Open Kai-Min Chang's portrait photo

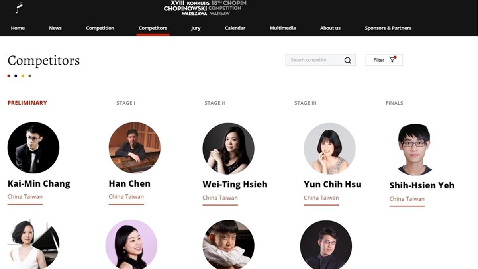pyautogui.click(x=33, y=148)
